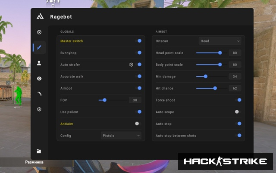Screen dimensions: 276x173
Task: Disable the Bunnyhop toggle
Action: tap(138, 53)
